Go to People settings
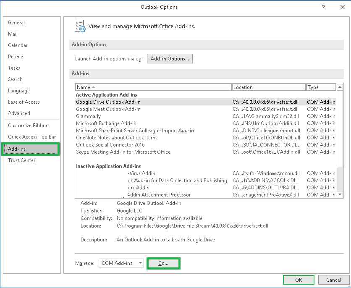Image resolution: width=351 pixels, height=288 pixels. (x=16, y=57)
